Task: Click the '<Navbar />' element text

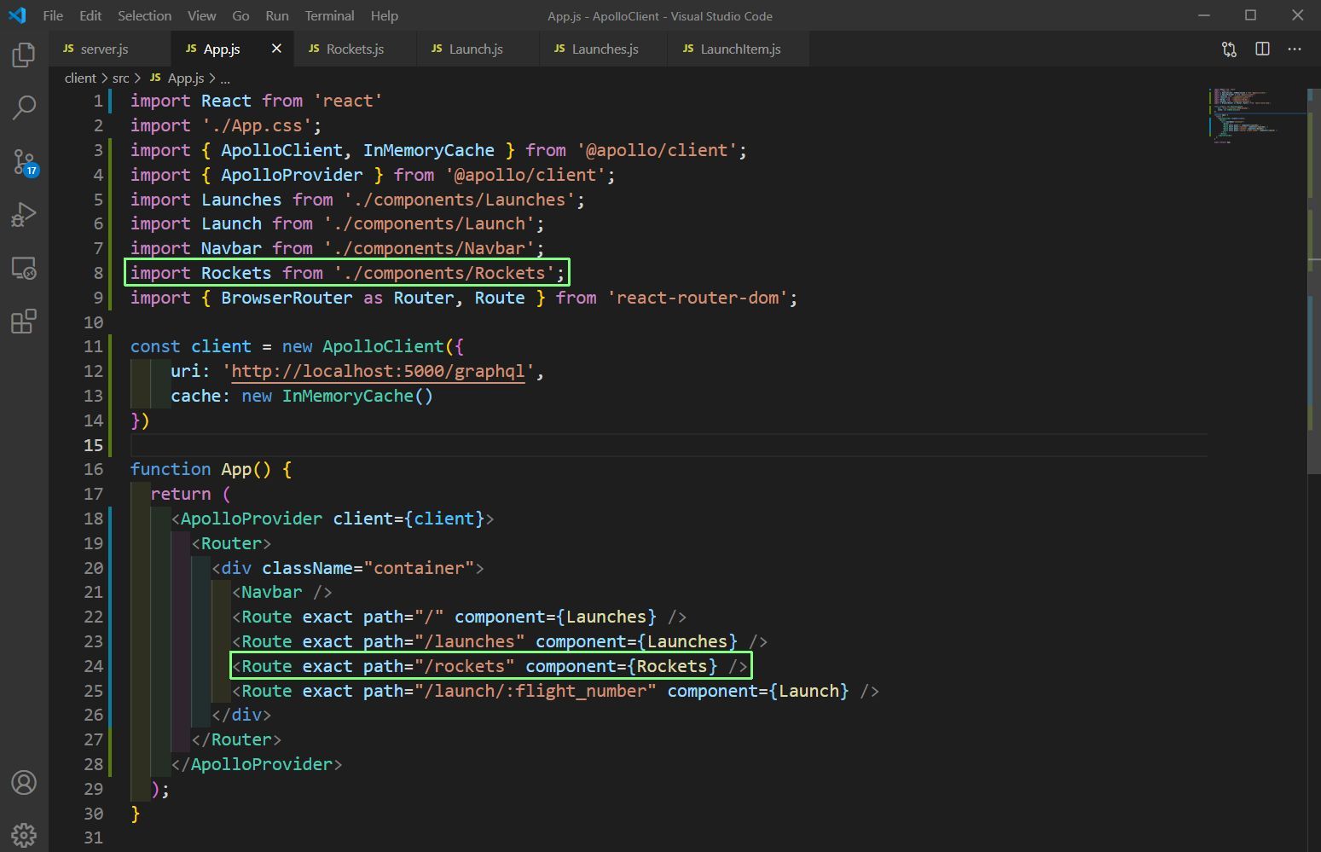Action: pyautogui.click(x=282, y=592)
